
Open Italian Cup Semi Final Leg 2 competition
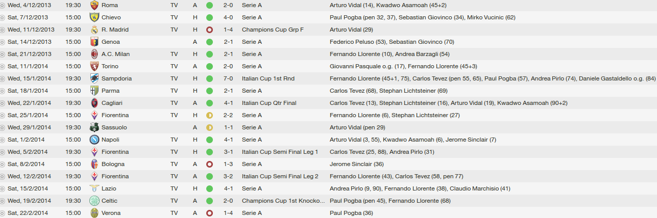coord(280,176)
